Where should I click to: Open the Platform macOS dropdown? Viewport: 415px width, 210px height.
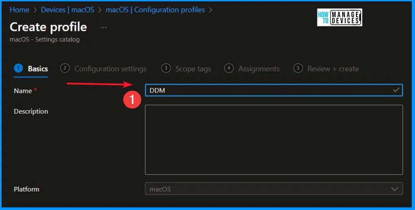[269, 189]
